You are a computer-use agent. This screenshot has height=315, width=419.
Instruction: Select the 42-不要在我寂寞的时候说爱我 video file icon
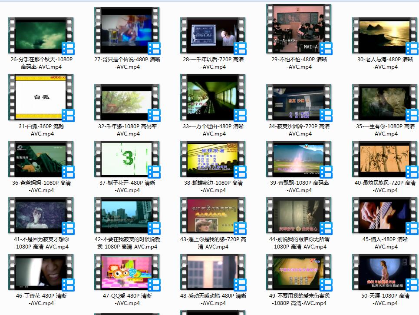click(127, 216)
